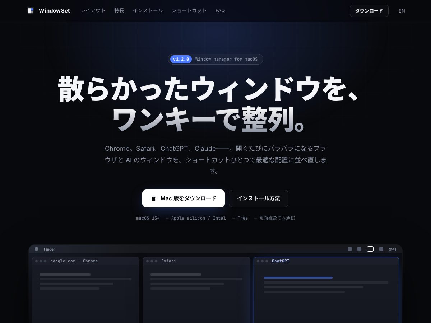This screenshot has height=323, width=431.
Task: Click the 'Window manager for macOS' label
Action: [226, 59]
